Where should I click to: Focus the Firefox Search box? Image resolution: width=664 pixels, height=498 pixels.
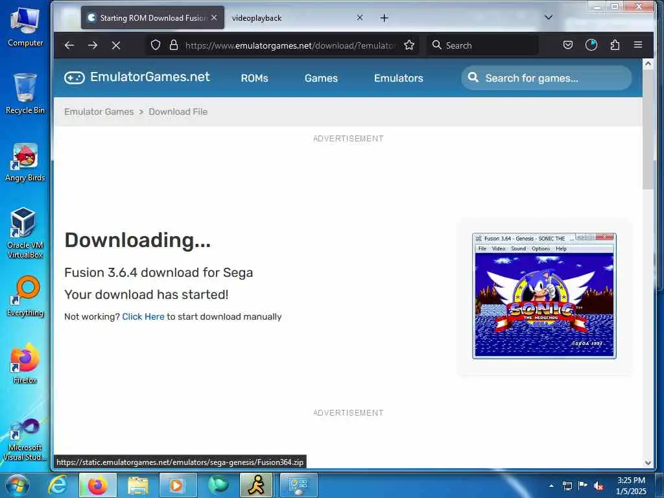tap(482, 45)
